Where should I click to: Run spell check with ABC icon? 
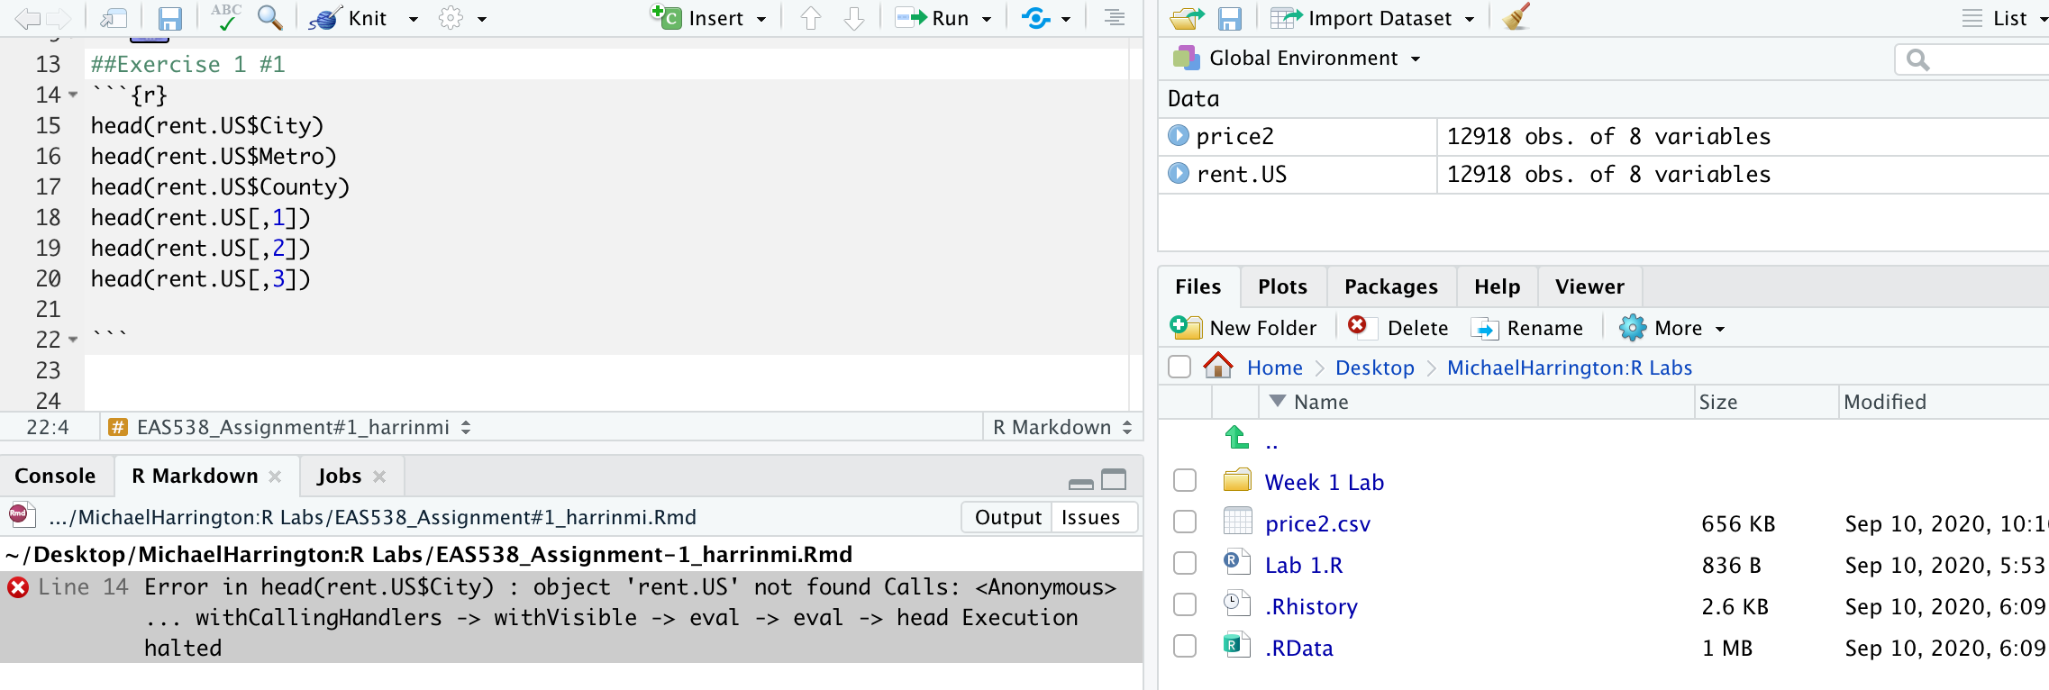[225, 17]
